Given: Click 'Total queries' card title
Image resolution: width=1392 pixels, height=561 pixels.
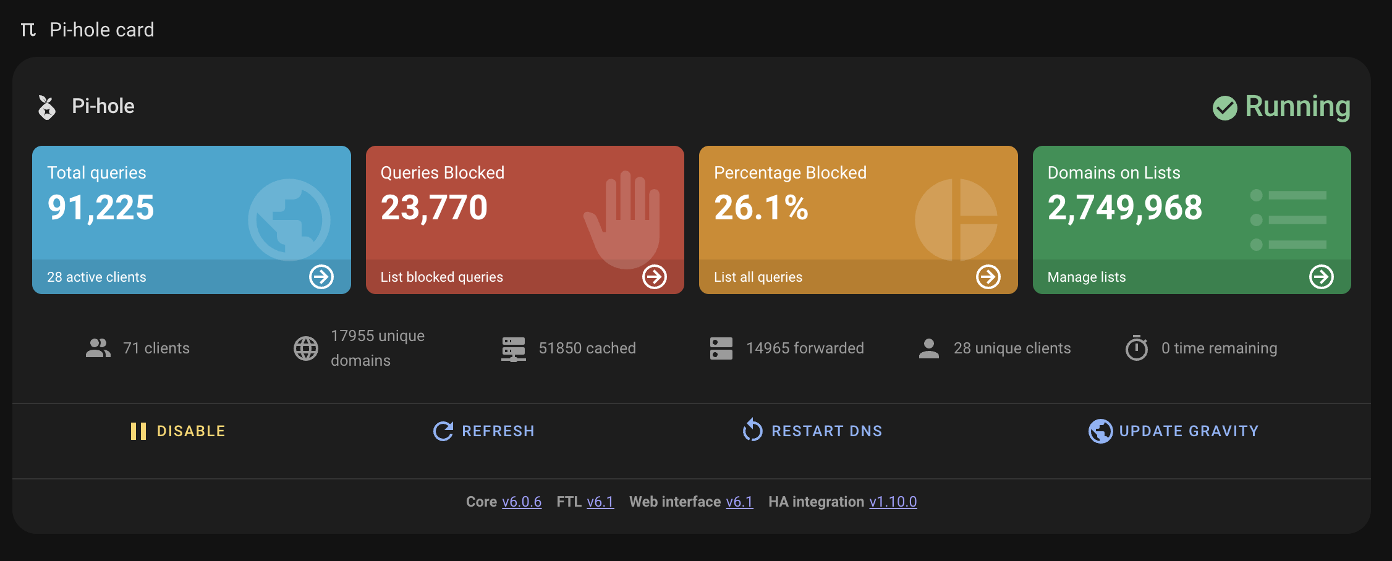Looking at the screenshot, I should click(x=97, y=173).
